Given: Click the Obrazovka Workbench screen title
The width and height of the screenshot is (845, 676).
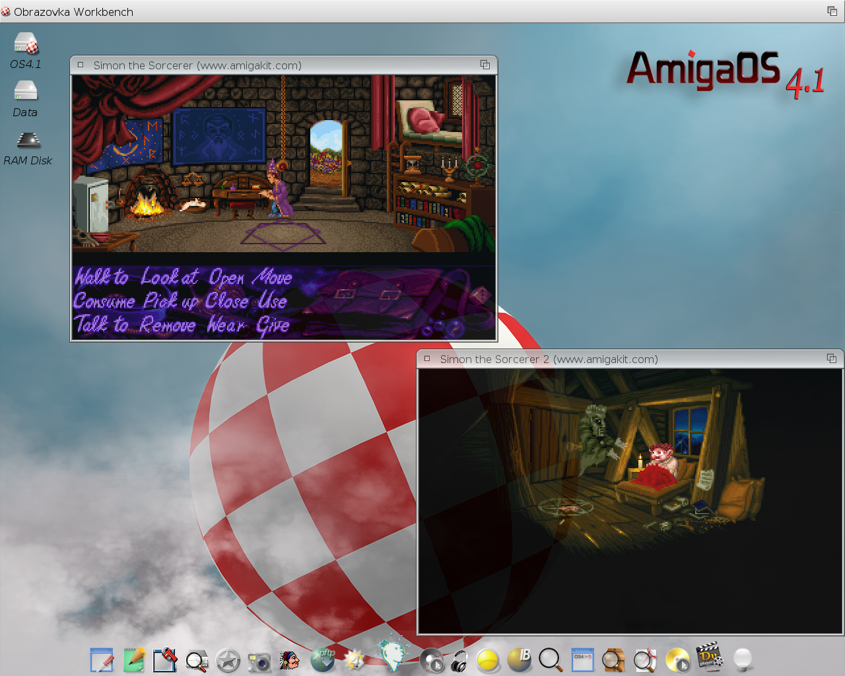Looking at the screenshot, I should pyautogui.click(x=73, y=12).
